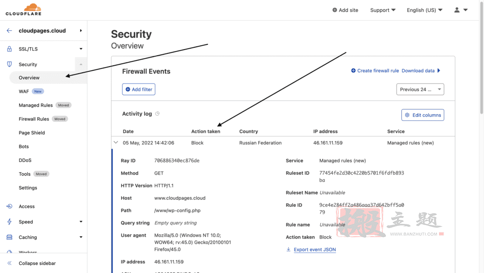Click the SSL/TLS lock icon
Image resolution: width=484 pixels, height=273 pixels.
coord(9,49)
